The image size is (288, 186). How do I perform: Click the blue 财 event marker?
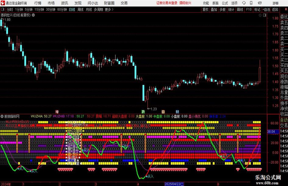point(177,111)
